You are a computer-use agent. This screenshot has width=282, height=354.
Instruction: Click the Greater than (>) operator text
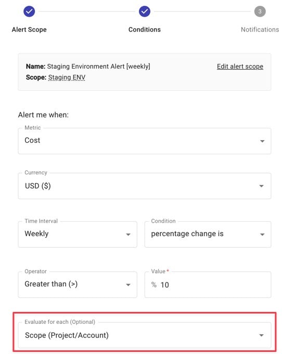pyautogui.click(x=51, y=284)
